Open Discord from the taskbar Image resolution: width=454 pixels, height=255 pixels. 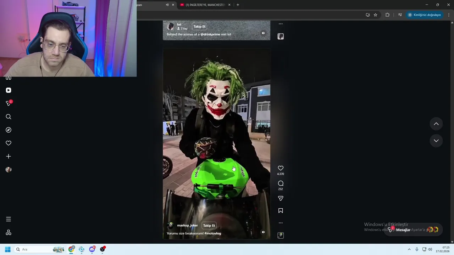(92, 249)
